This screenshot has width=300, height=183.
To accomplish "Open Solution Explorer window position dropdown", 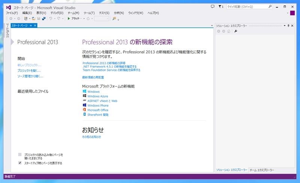I will pos(285,26).
